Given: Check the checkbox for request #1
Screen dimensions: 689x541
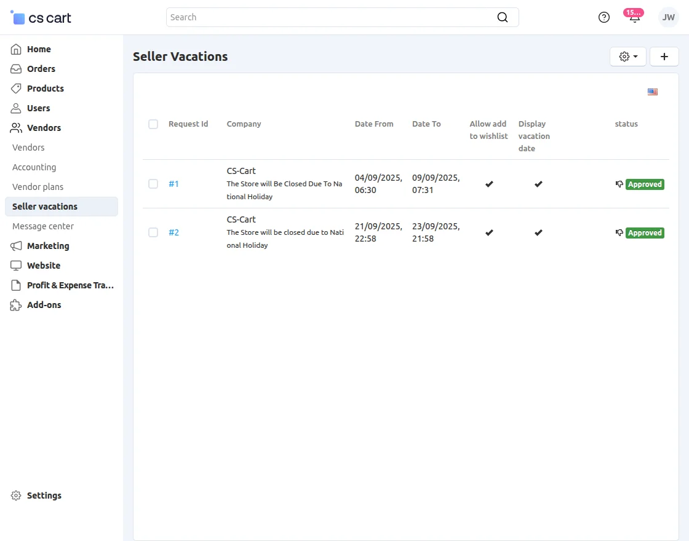Looking at the screenshot, I should click(x=153, y=184).
